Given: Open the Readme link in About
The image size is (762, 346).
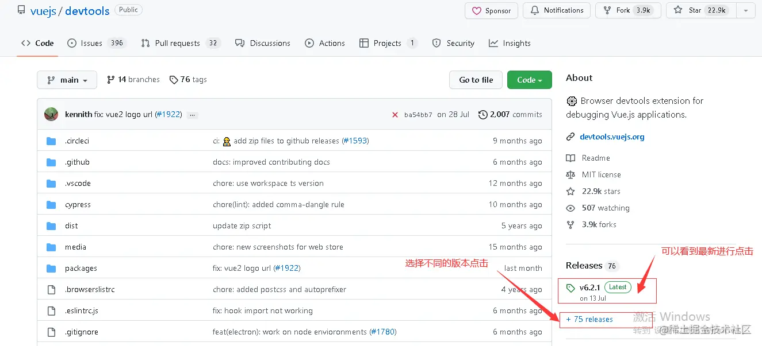Looking at the screenshot, I should (588, 158).
